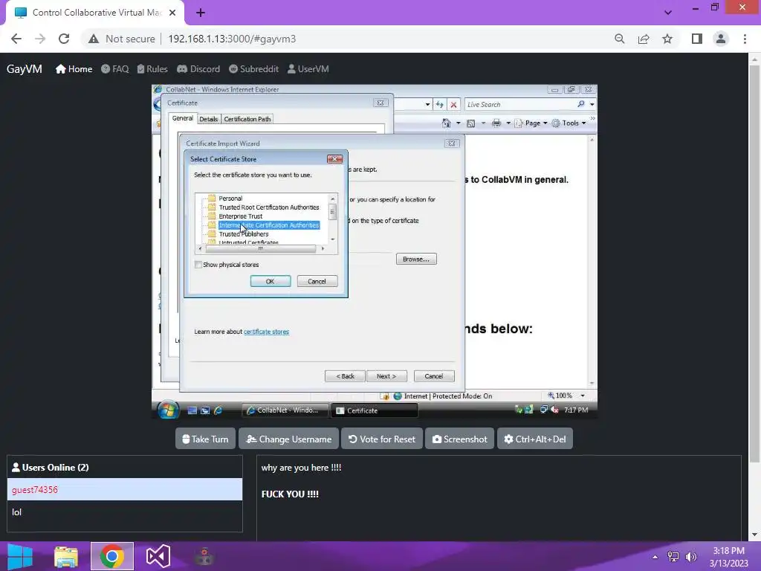Click Live Search magnifier in VM
Image resolution: width=761 pixels, height=571 pixels.
tap(581, 104)
